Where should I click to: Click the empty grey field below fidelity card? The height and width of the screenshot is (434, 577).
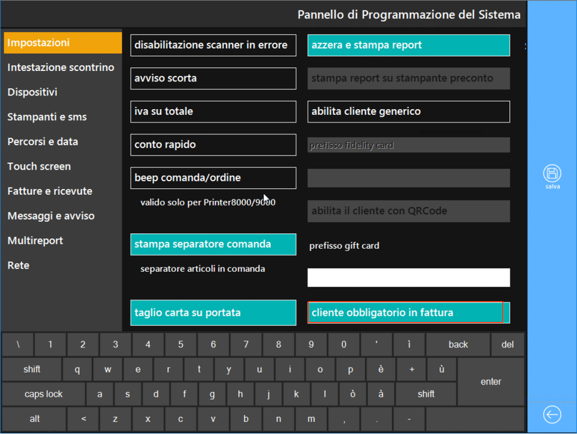[409, 178]
